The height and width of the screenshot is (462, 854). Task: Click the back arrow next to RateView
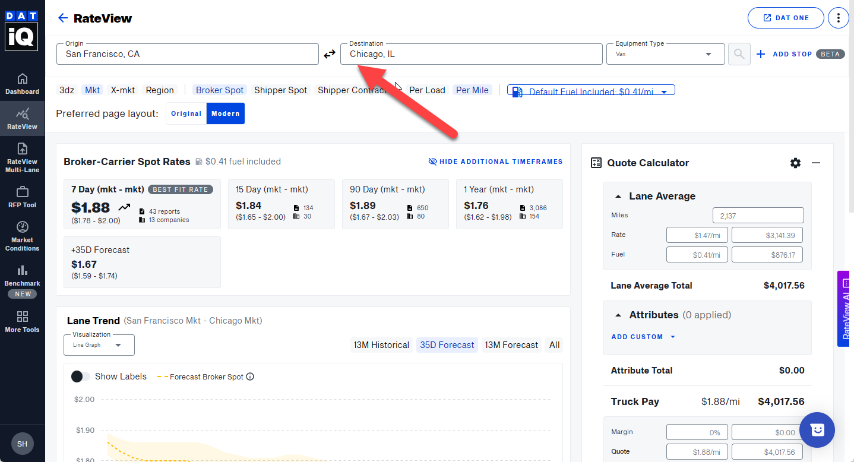tap(62, 18)
